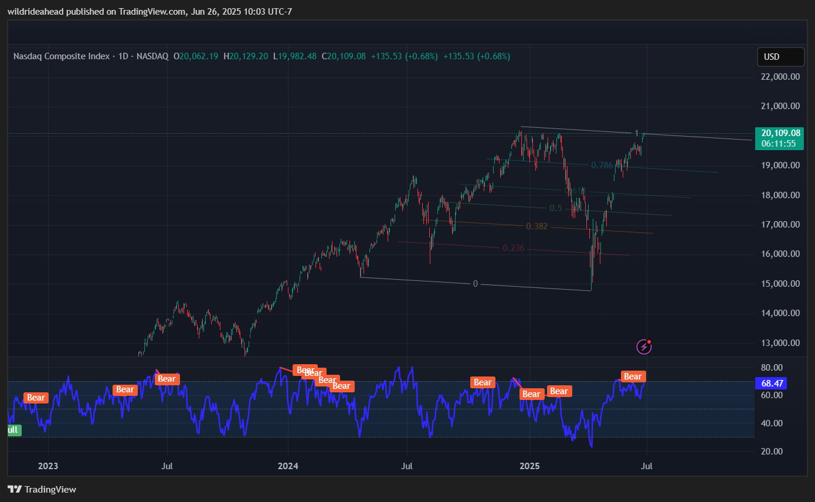Click the NASDAQ exchange label in legend
This screenshot has height=502, width=815.
152,56
